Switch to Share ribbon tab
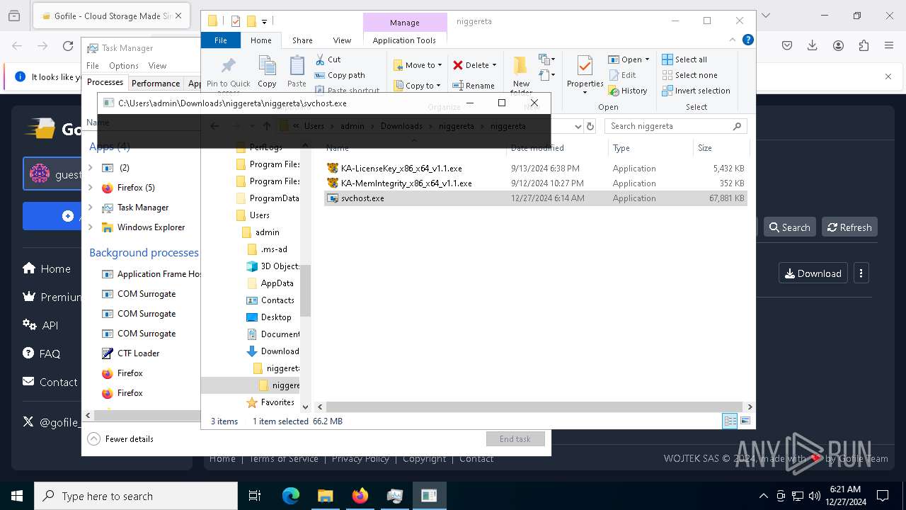Viewport: 906px width, 510px height. tap(302, 40)
